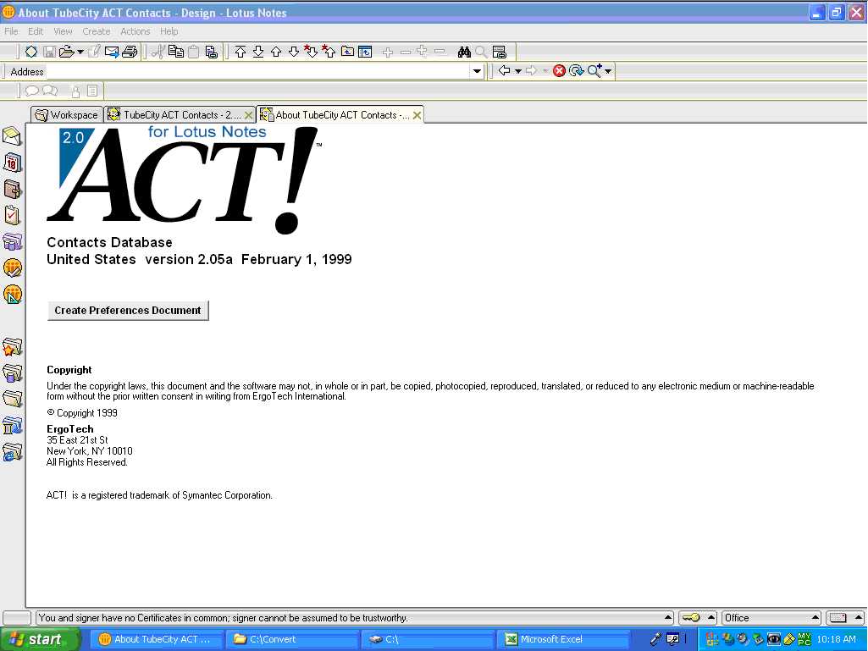
Task: Open the dropdown arrow beside Open folder icon
Action: click(80, 52)
